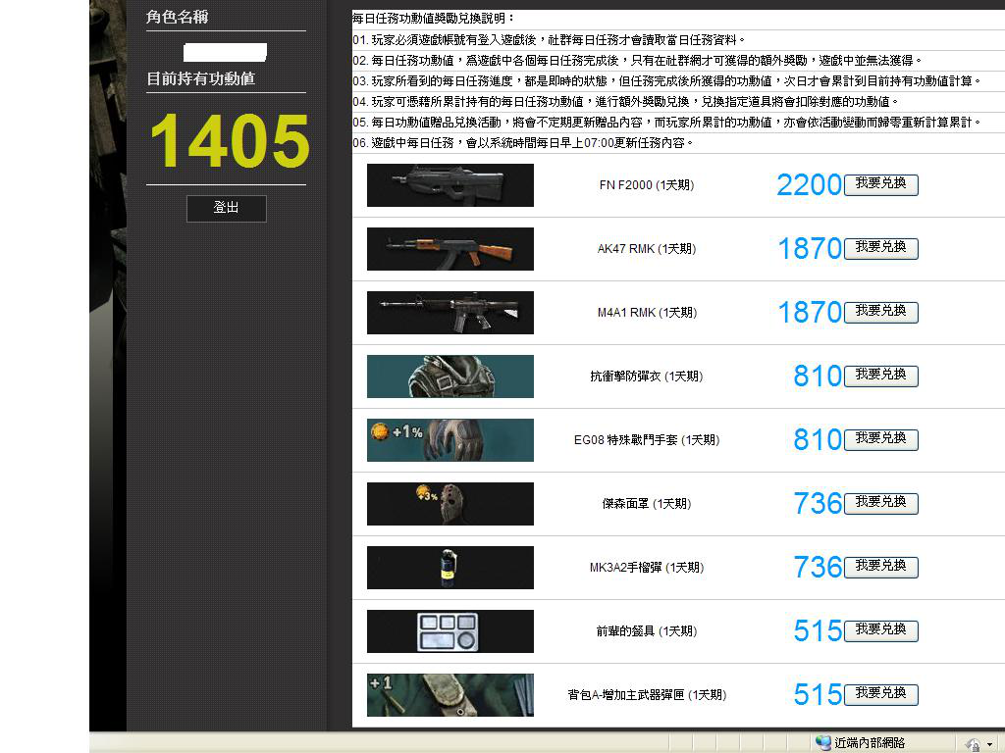Image resolution: width=1005 pixels, height=753 pixels.
Task: Click the 515 cost for 背包A
Action: 818,695
